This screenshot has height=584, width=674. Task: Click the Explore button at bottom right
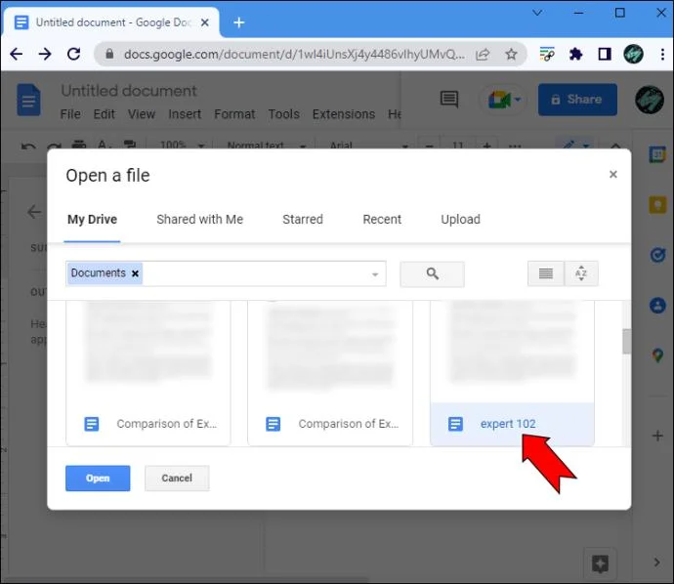click(600, 563)
